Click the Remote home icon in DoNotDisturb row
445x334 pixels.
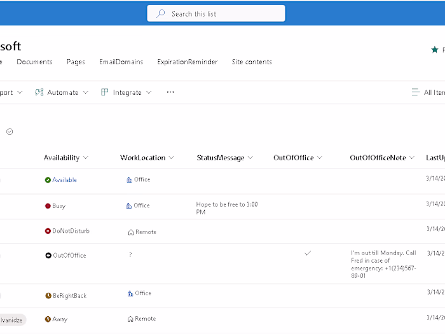(x=130, y=232)
